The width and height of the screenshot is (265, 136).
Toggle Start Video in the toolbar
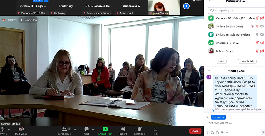(x=21, y=131)
